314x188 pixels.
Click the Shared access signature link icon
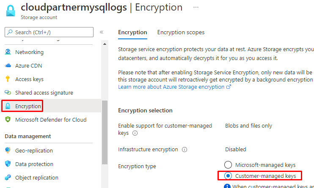click(x=8, y=93)
